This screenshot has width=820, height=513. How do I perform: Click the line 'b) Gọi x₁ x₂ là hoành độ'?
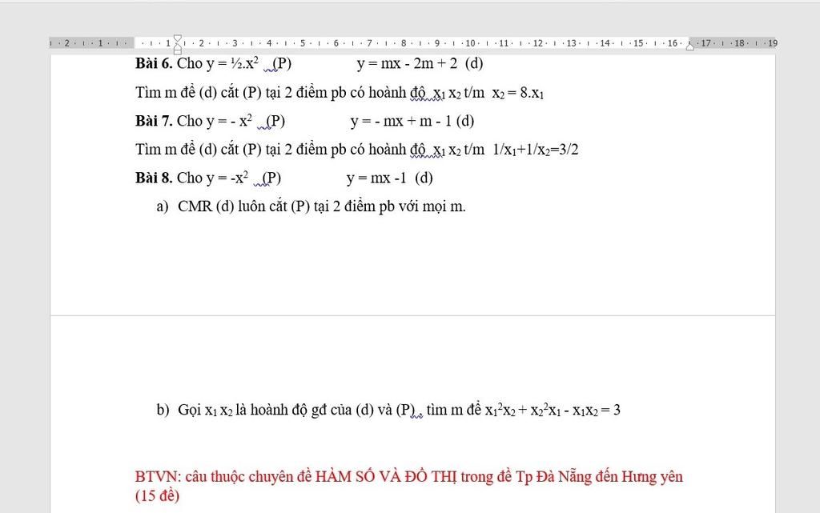[x=388, y=410]
